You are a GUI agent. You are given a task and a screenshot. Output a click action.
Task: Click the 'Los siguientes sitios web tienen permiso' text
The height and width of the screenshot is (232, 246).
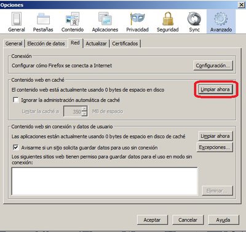tap(101, 159)
